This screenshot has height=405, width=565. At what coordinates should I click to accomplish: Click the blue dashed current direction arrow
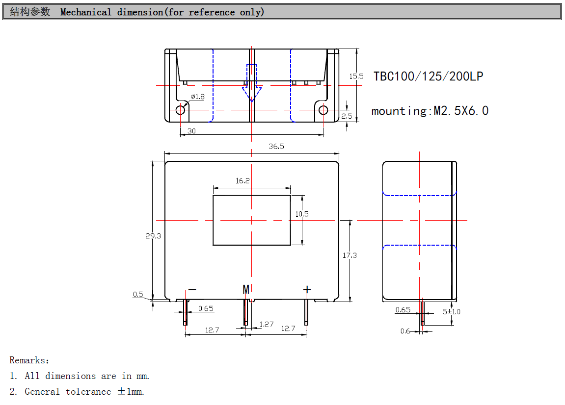(251, 82)
